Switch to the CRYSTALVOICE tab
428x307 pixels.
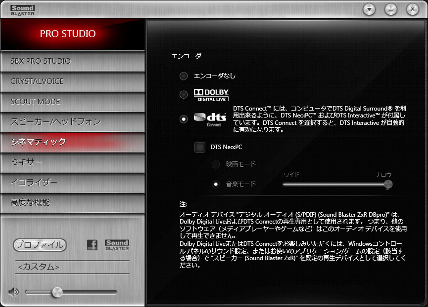[x=73, y=81]
